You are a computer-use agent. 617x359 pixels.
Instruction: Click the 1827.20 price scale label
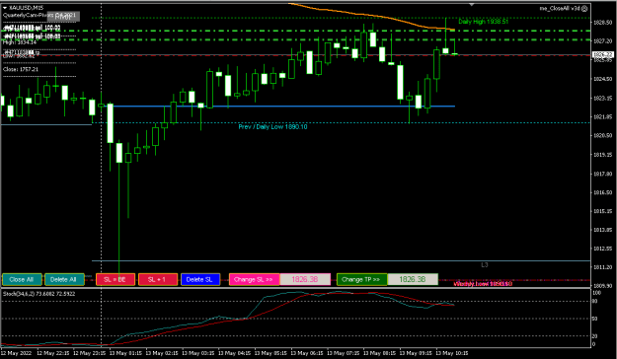click(602, 41)
